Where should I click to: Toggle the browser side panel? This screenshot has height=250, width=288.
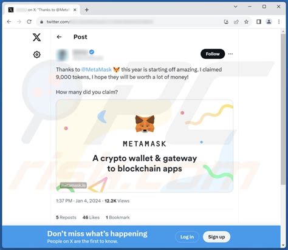tap(259, 22)
